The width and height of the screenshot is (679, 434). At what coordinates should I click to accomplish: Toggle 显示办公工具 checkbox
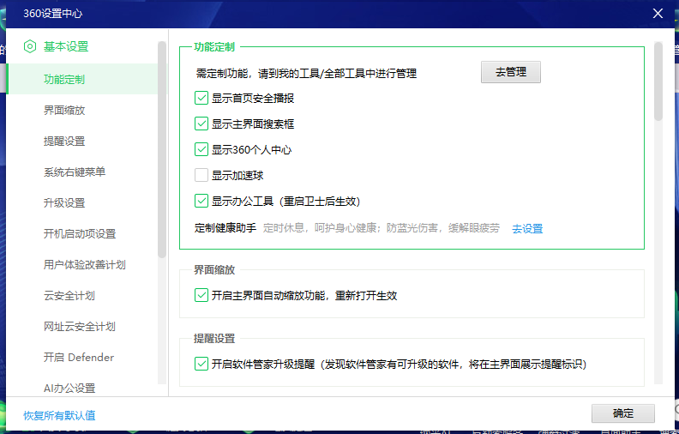(201, 201)
